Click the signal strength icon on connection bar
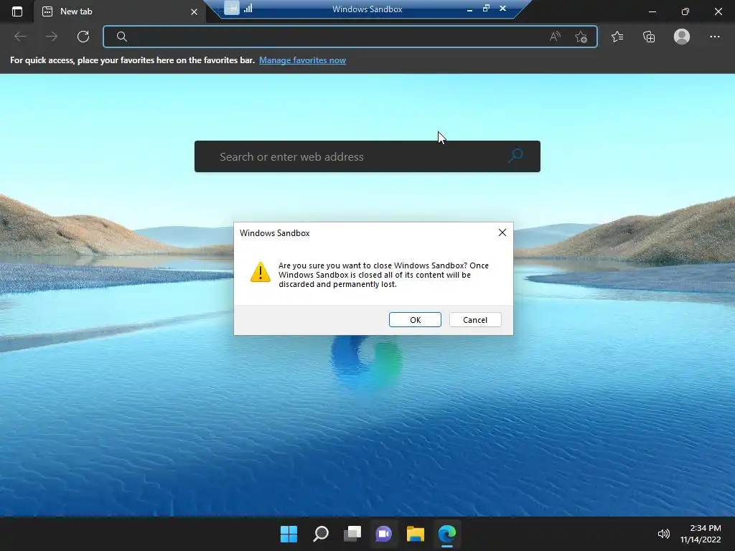 248,8
